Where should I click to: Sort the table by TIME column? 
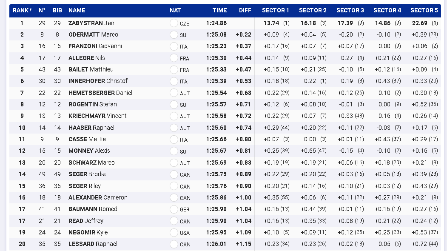click(x=220, y=10)
